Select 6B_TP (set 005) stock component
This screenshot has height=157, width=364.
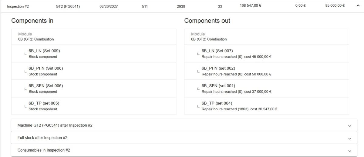click(44, 106)
